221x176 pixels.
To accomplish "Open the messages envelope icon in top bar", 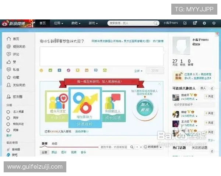I will [x=195, y=23].
